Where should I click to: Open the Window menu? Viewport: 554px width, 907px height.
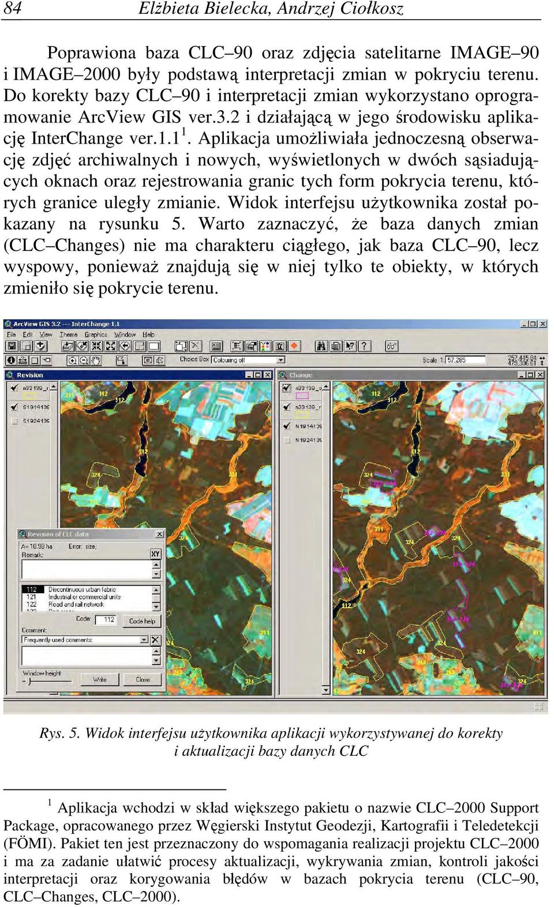tap(125, 334)
